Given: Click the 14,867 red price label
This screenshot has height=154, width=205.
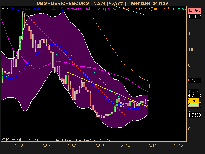Looking at the screenshot, I should (x=194, y=11).
